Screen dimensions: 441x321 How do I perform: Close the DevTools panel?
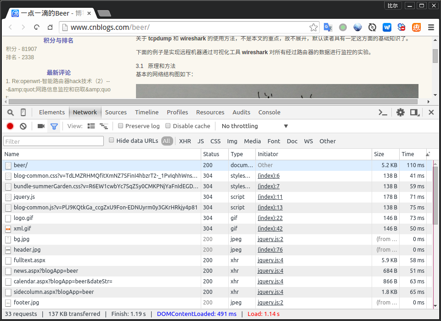pos(431,113)
